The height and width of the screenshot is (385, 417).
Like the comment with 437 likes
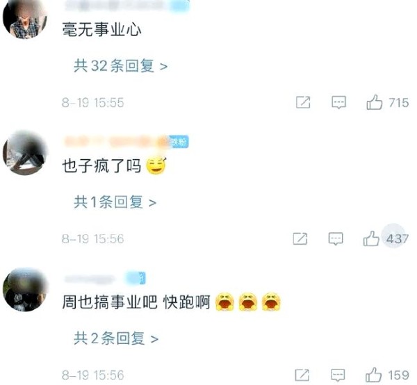[371, 238]
